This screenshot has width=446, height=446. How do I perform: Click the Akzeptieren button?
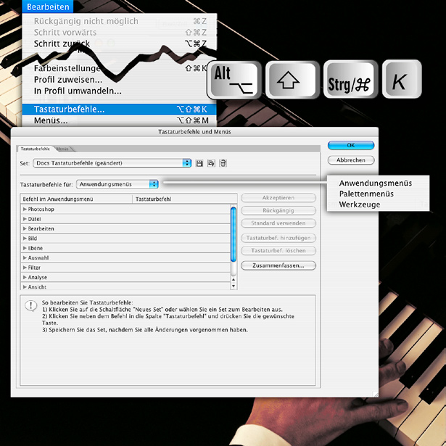pyautogui.click(x=278, y=198)
